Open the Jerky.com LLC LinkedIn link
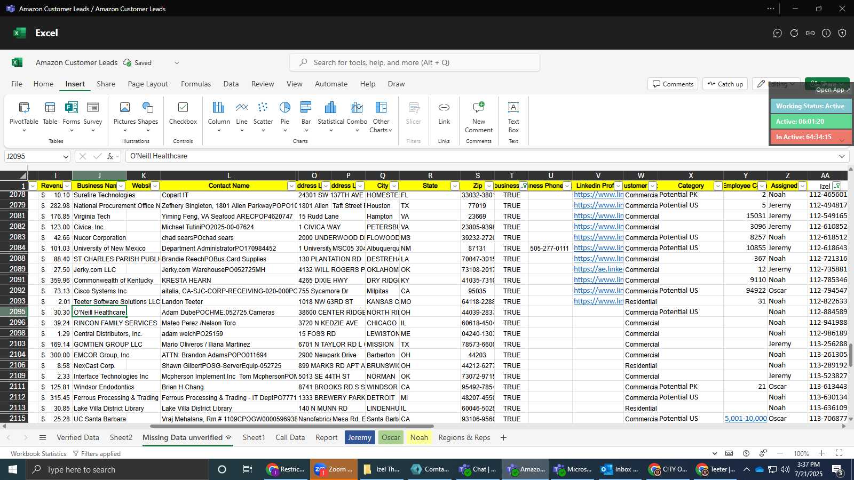The height and width of the screenshot is (480, 854). (598, 269)
